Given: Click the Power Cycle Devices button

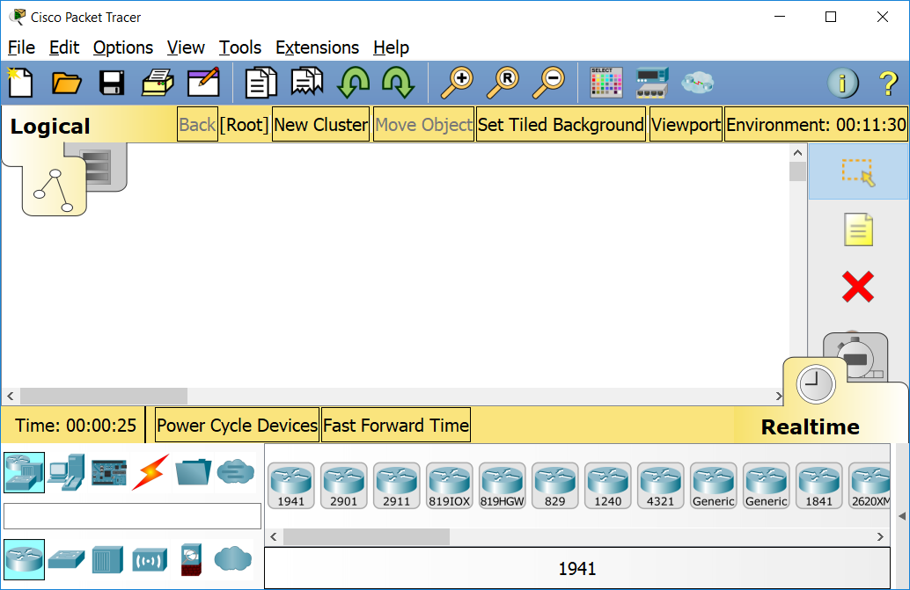Looking at the screenshot, I should click(x=237, y=426).
